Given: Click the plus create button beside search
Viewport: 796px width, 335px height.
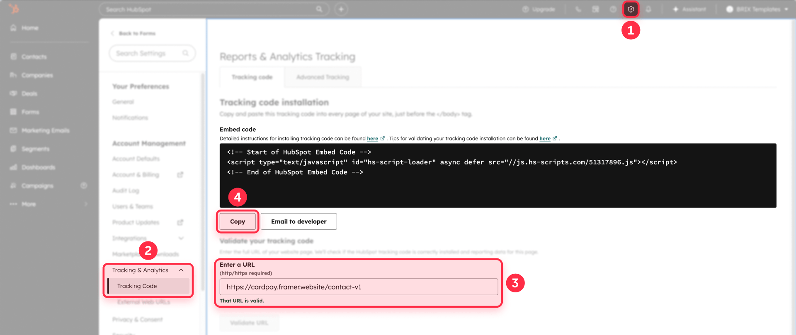Looking at the screenshot, I should click(341, 9).
